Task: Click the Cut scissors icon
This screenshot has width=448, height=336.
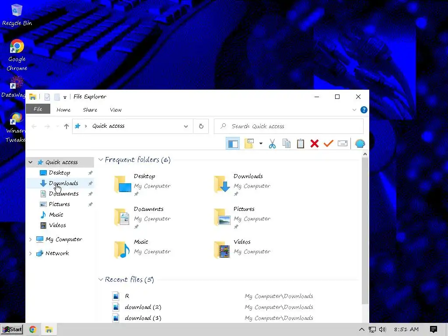Action: tap(272, 143)
